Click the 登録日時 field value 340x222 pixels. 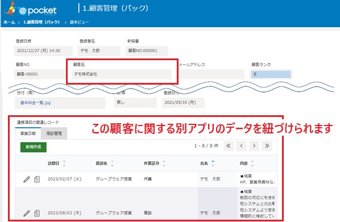click(43, 51)
